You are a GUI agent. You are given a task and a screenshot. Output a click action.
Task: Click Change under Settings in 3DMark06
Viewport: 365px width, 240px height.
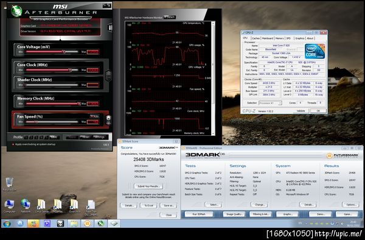click(x=259, y=205)
